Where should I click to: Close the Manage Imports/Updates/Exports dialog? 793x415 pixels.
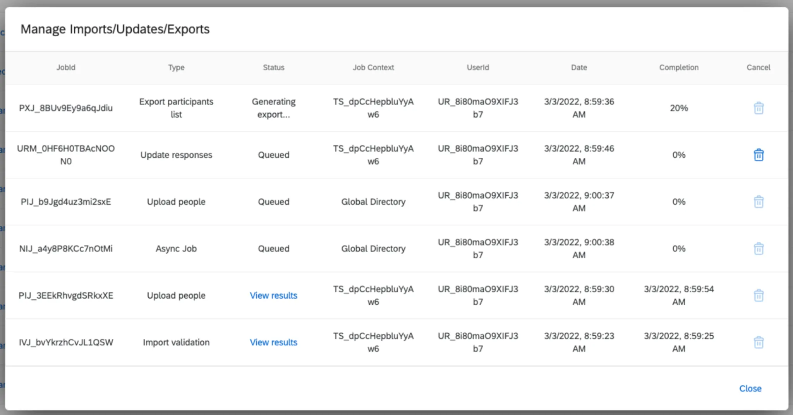point(750,388)
